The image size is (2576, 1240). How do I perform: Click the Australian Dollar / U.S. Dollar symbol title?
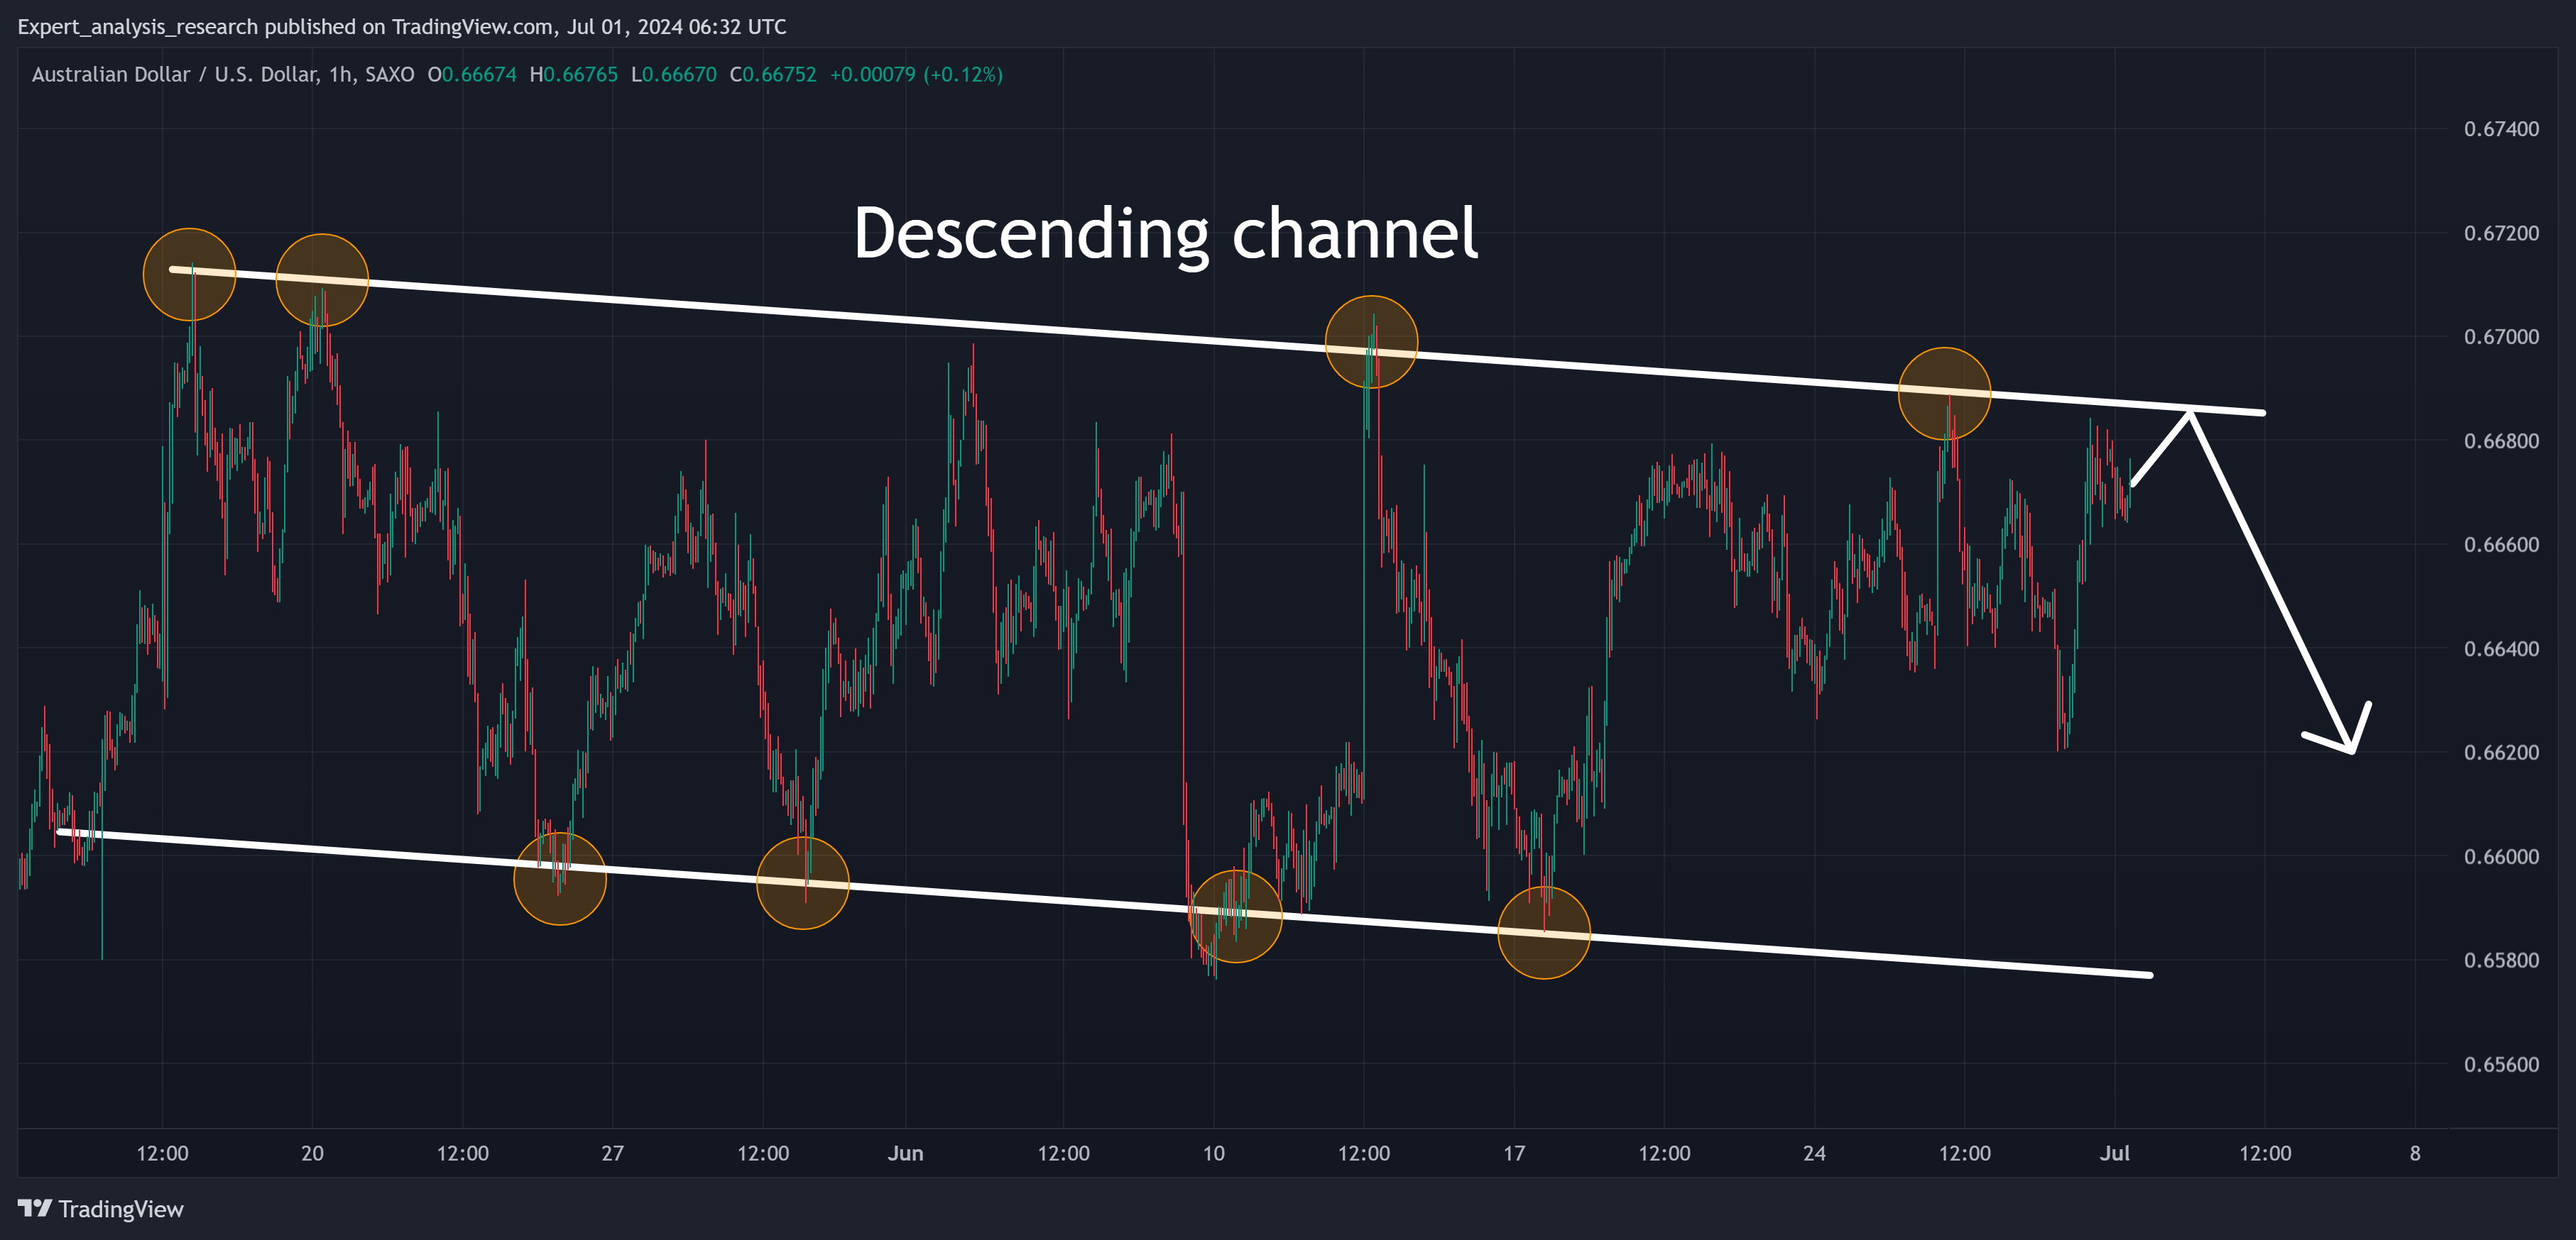pos(223,75)
